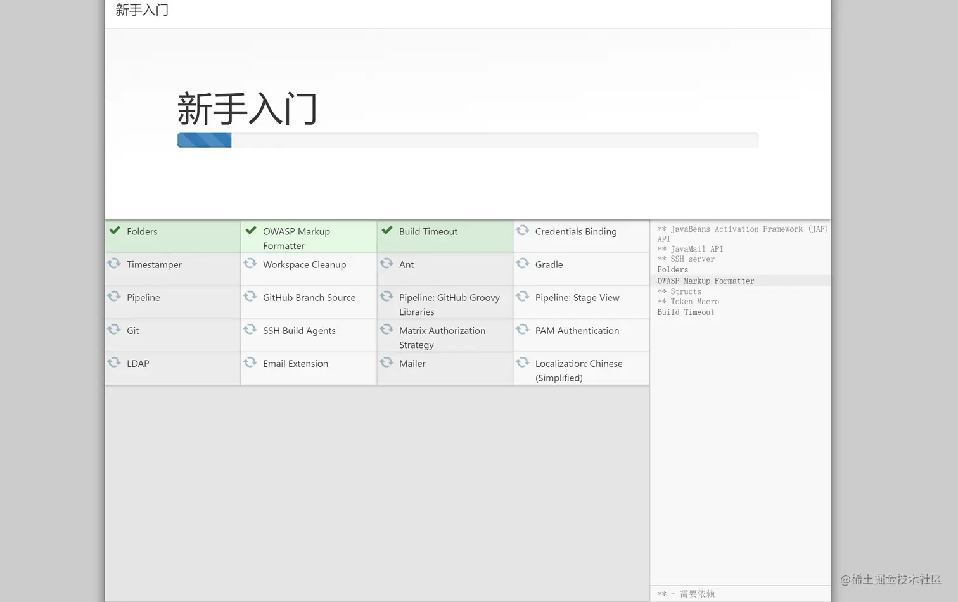Click the Workspace Cleanup plugin entry
Image resolution: width=958 pixels, height=602 pixels.
tap(305, 264)
